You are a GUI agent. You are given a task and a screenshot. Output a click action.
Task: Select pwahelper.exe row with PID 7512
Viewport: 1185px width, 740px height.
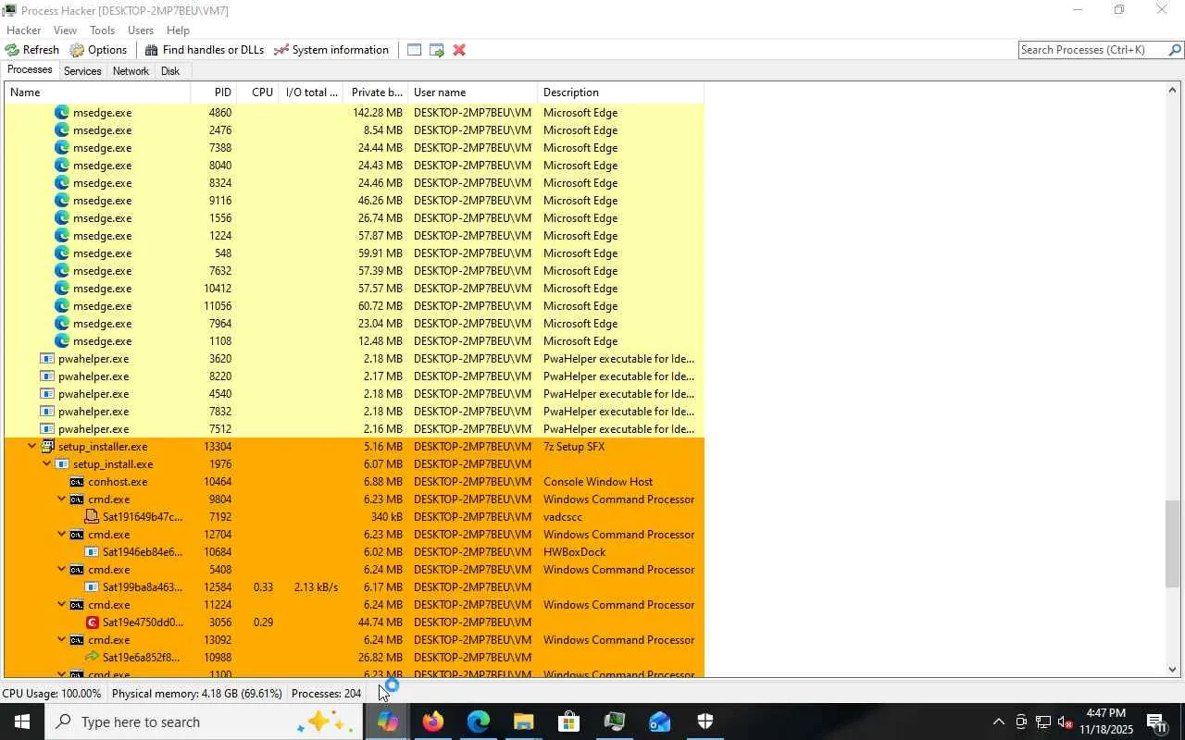[355, 429]
